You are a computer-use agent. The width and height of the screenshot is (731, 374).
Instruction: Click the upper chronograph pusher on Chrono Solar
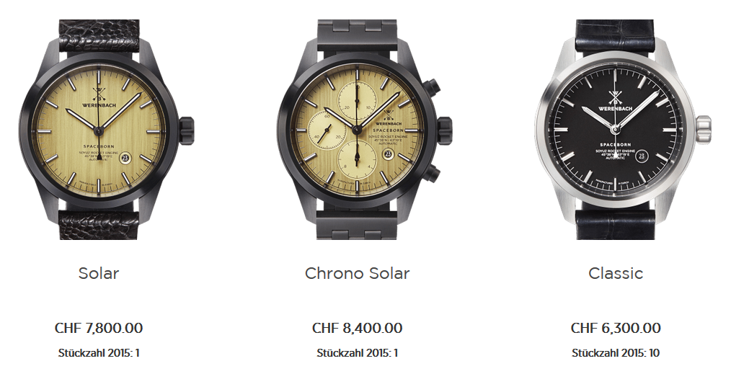[x=432, y=86]
